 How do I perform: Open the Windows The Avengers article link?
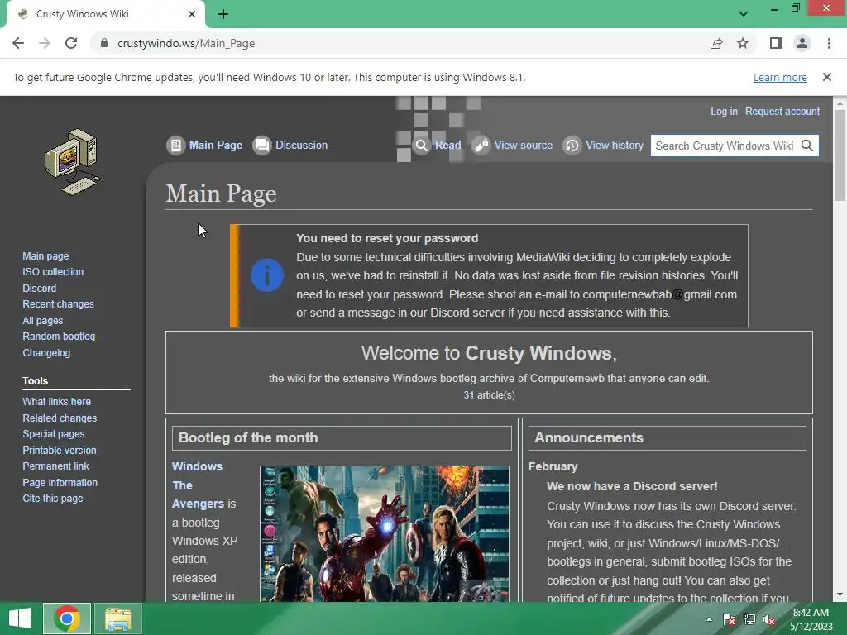(x=198, y=485)
